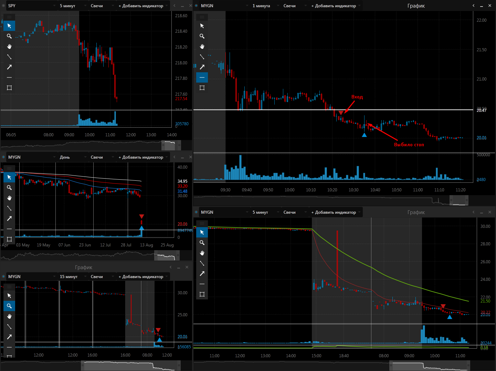Select active horizontal line tool, MYGN 1 минута chart
The width and height of the screenshot is (496, 371).
tap(202, 77)
